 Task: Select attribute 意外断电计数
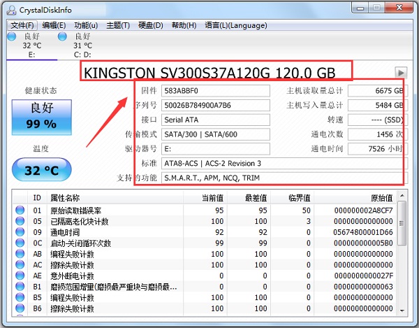click(x=72, y=276)
